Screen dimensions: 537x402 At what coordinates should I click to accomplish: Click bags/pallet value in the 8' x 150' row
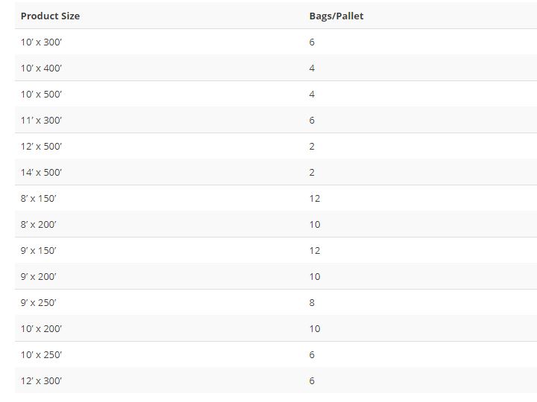315,198
